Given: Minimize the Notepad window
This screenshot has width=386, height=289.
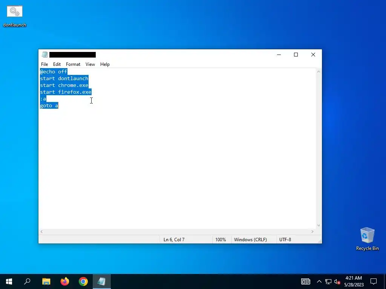Looking at the screenshot, I should point(279,55).
